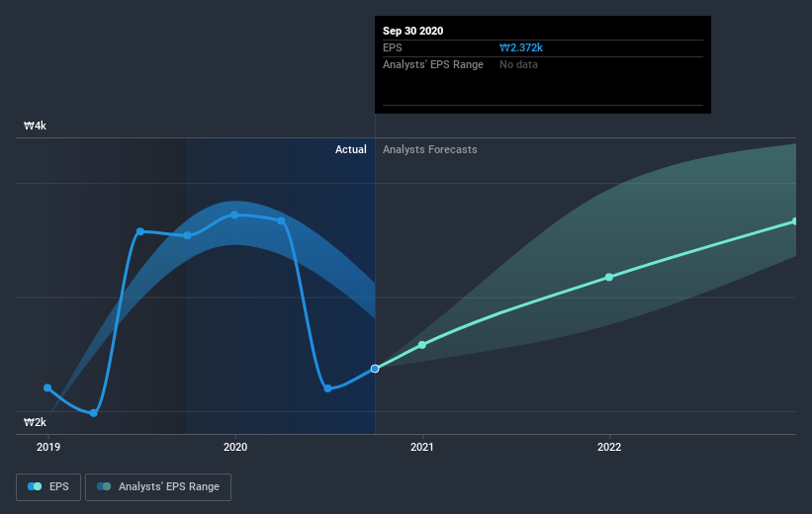Toggle the Analysts' EPS Range legend
The width and height of the screenshot is (812, 514).
158,487
